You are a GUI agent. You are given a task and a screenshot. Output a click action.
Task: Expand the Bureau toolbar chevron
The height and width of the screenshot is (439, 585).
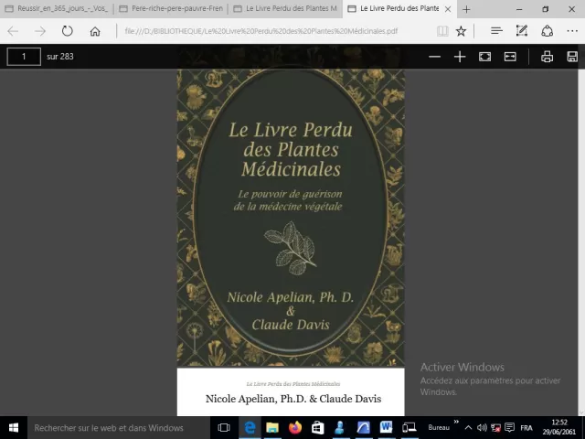[456, 422]
